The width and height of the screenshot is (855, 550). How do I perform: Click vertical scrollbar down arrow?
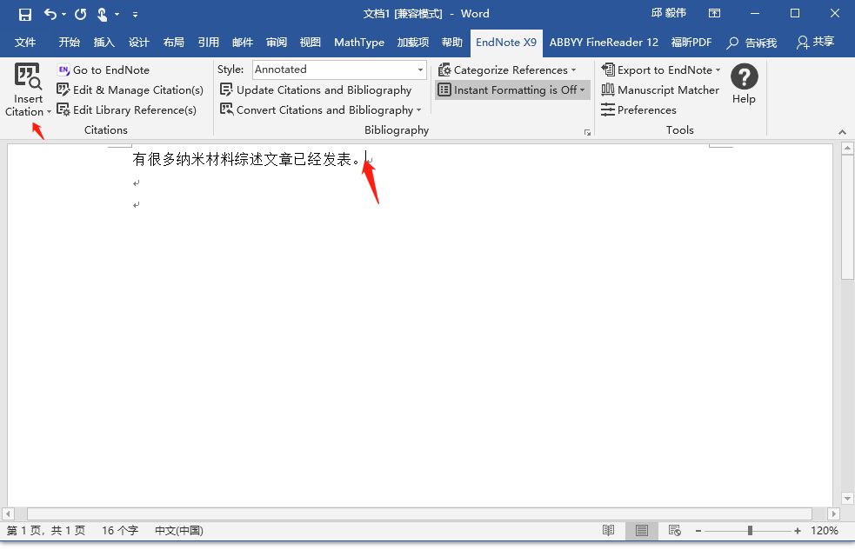pos(847,498)
